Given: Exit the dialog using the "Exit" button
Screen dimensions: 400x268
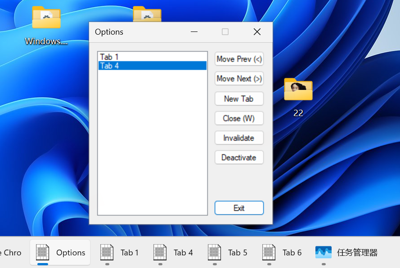Looking at the screenshot, I should [239, 208].
